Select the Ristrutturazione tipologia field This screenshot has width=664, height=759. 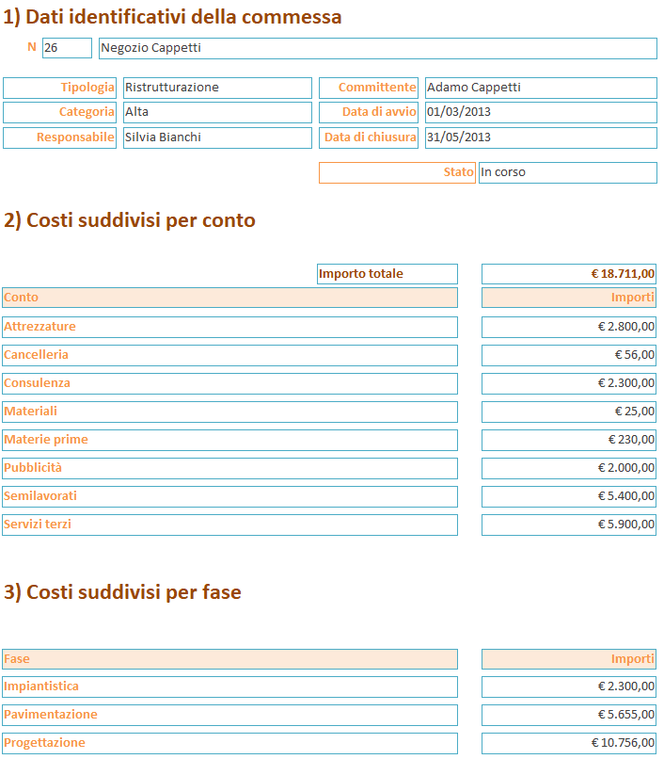217,88
